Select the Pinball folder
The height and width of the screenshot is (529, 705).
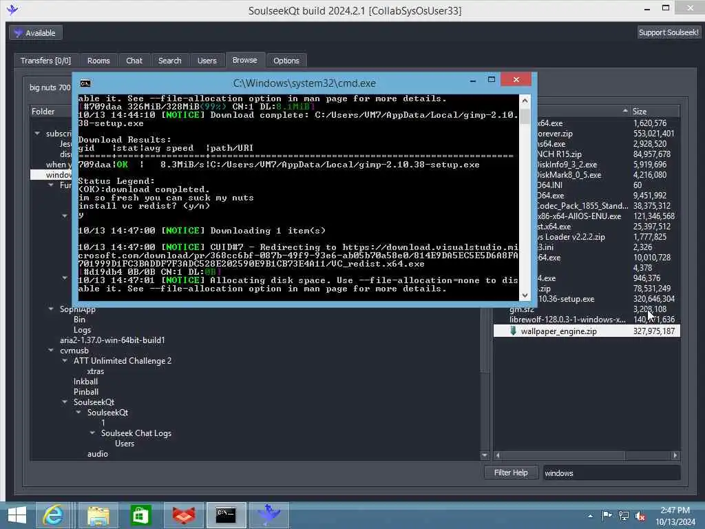coord(86,392)
